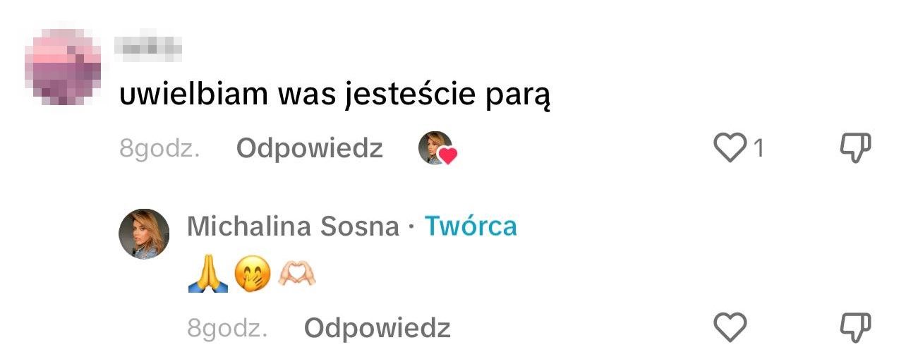Open Michalina Sosna's round profile avatar
Image resolution: width=906 pixels, height=364 pixels.
[144, 233]
